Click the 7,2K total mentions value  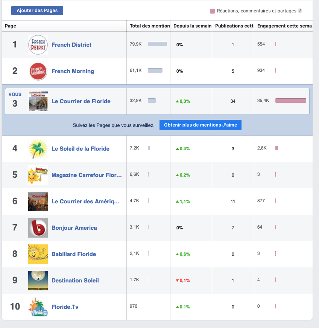tap(134, 148)
